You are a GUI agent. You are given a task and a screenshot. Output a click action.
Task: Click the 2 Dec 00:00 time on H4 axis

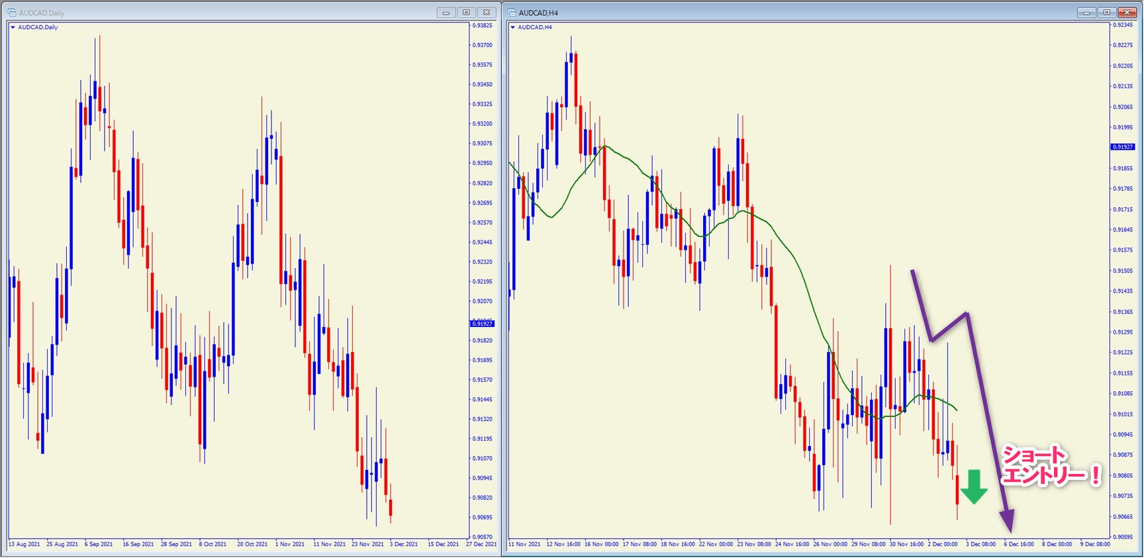943,544
